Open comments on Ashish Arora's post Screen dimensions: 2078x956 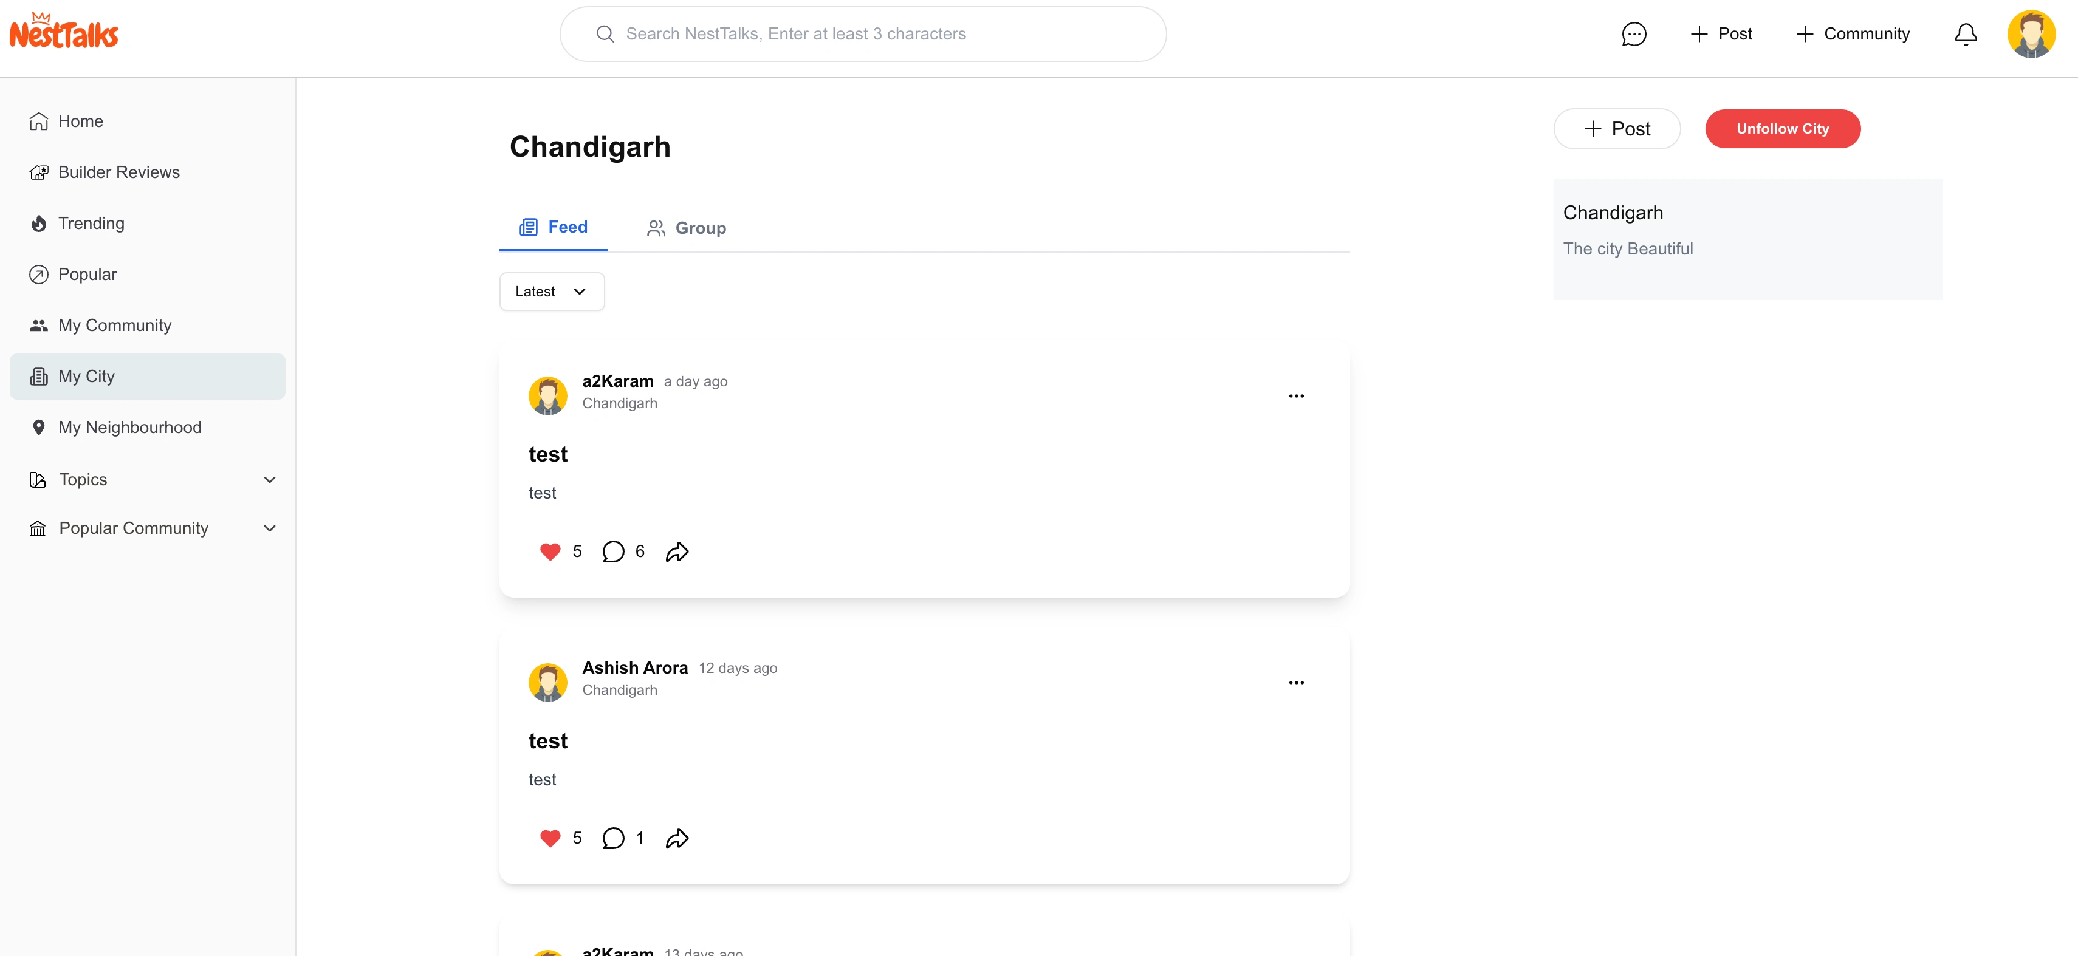(613, 838)
